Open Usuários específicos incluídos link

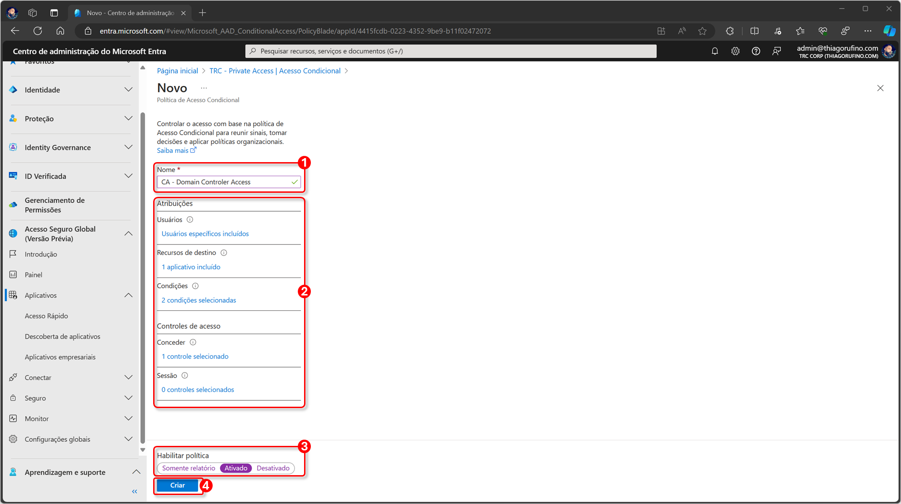(x=205, y=234)
